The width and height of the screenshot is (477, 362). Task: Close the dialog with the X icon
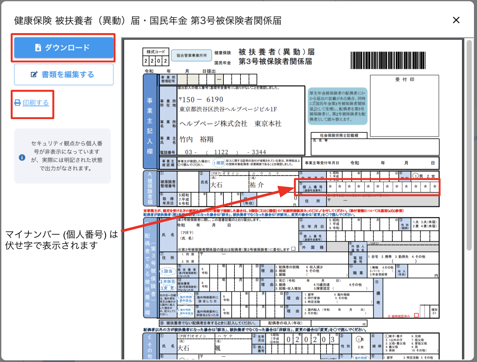[456, 20]
